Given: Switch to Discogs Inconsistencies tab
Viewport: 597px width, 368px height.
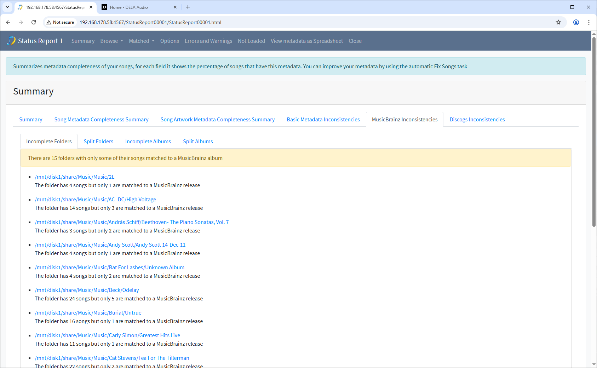Looking at the screenshot, I should 477,120.
